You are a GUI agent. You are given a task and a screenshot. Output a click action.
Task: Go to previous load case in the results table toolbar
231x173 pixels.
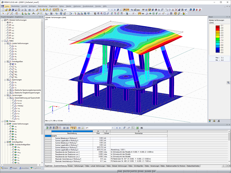pos(117,128)
